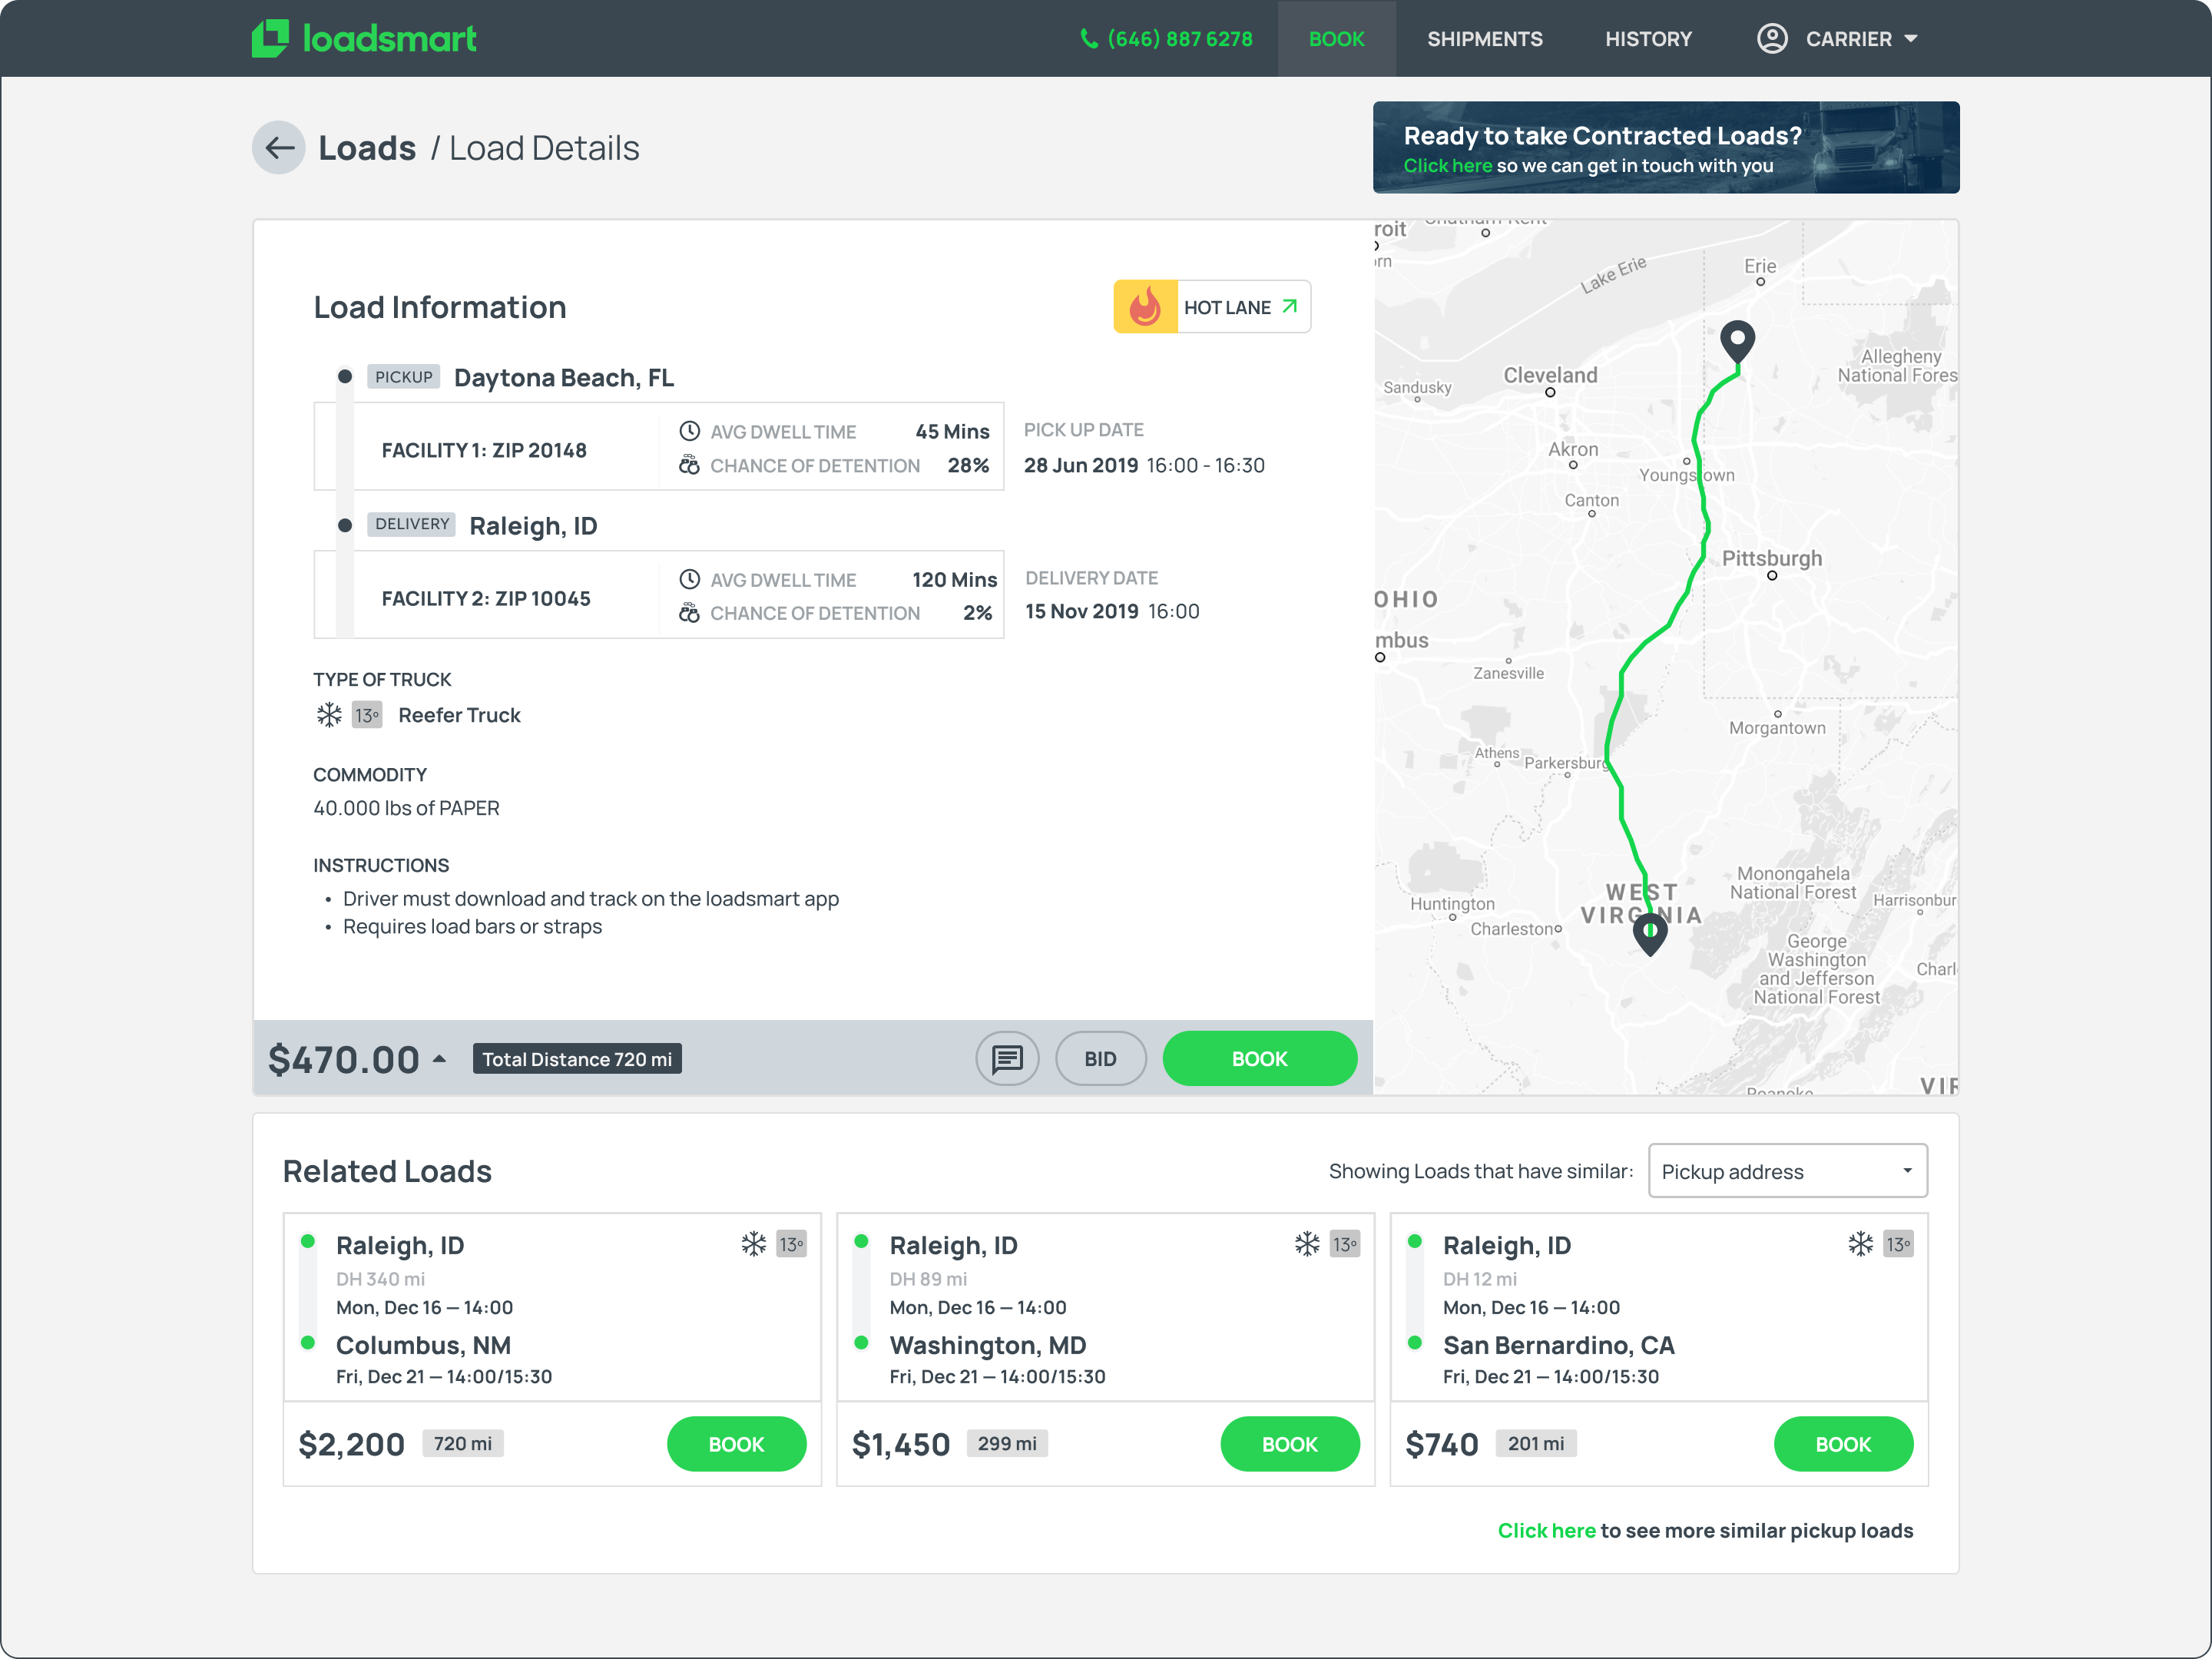2212x1659 pixels.
Task: Click the delivery map pin near Charleston
Action: [x=1649, y=932]
